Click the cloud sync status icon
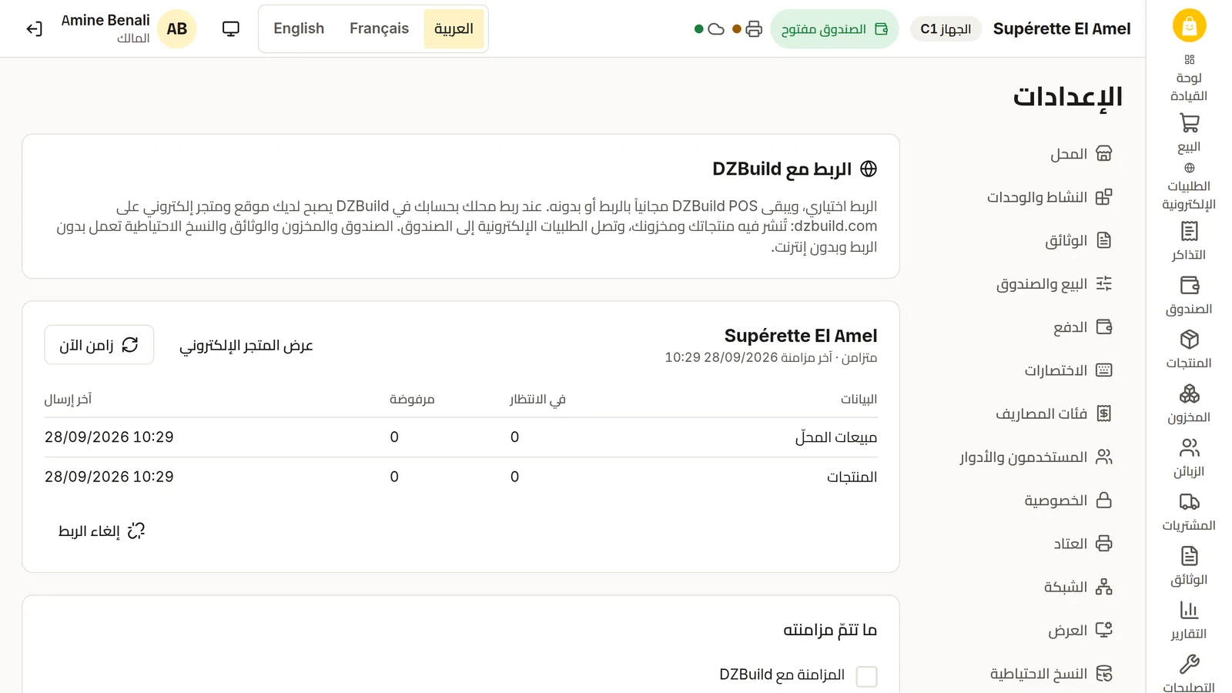This screenshot has width=1232, height=693. [x=716, y=29]
